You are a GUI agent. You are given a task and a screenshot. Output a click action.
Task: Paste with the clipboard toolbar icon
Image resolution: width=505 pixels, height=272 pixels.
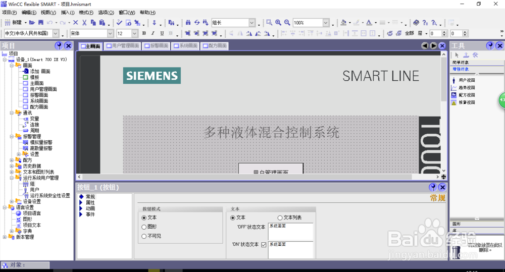(102, 23)
